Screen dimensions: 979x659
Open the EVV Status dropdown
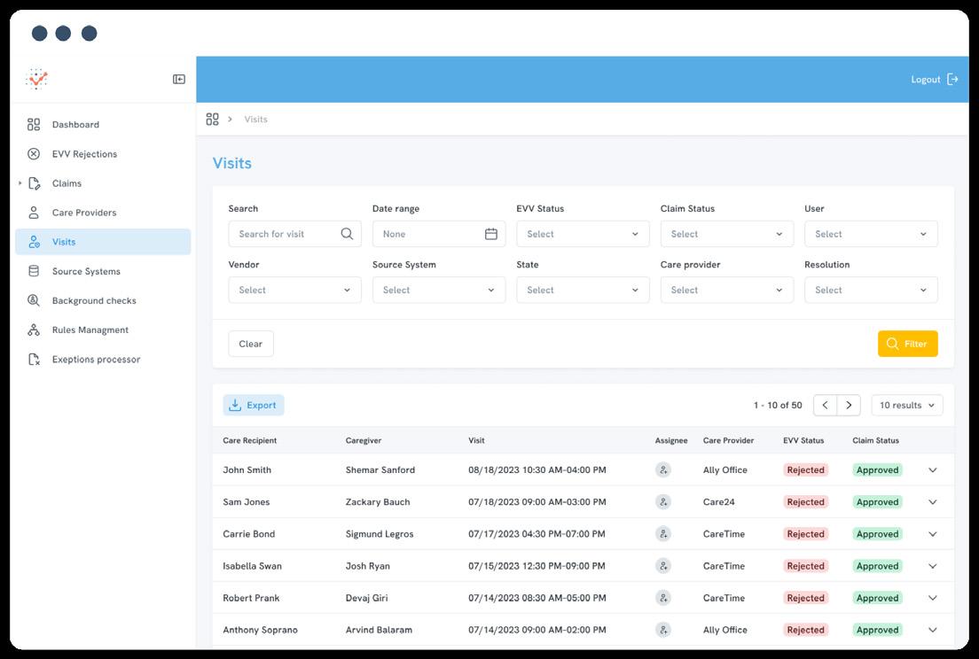[583, 234]
